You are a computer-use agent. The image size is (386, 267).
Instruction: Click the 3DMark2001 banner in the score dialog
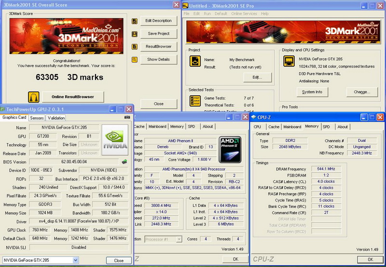67,36
